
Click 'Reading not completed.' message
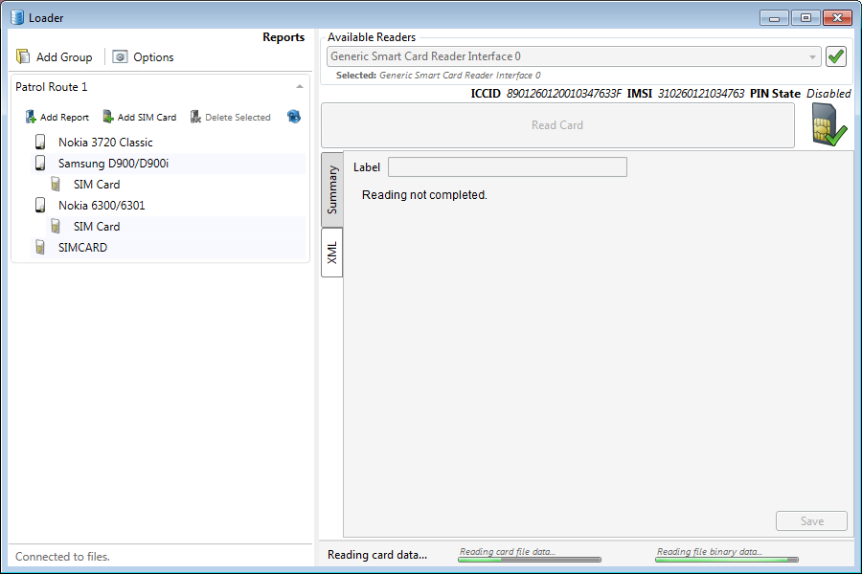pos(424,195)
